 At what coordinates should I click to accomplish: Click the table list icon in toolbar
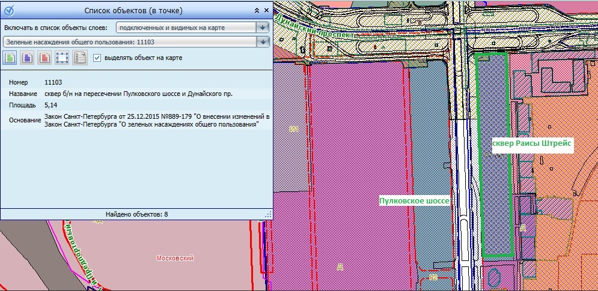(79, 58)
